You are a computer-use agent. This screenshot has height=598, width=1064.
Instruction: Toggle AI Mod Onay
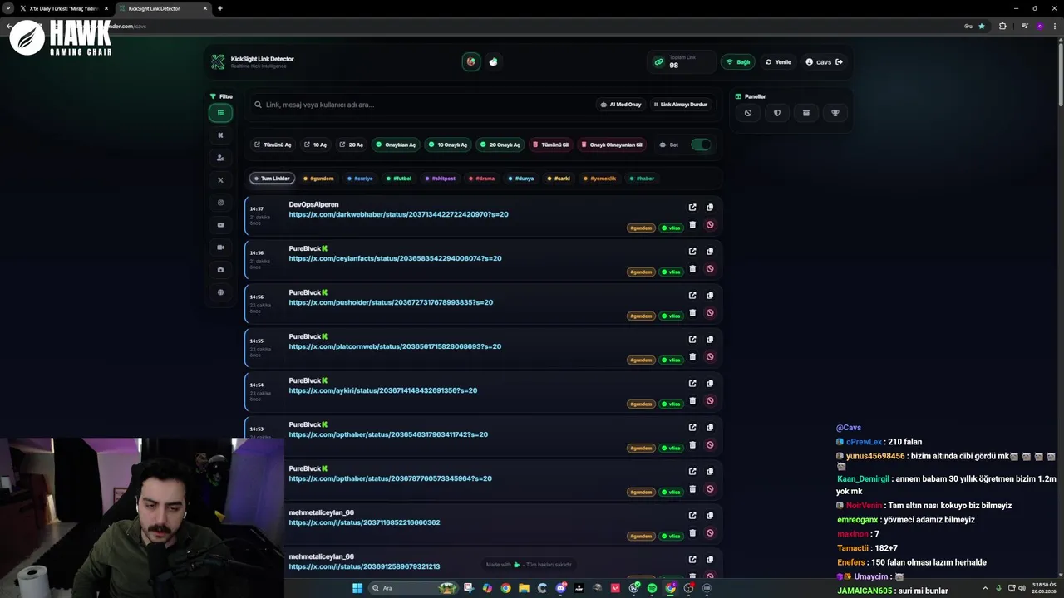coord(621,105)
